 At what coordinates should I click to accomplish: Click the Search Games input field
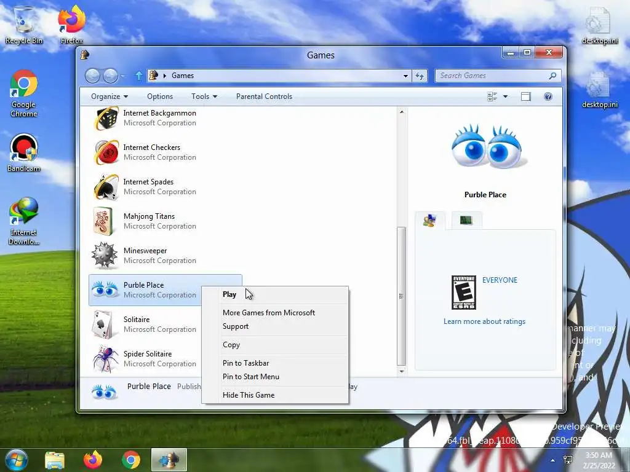point(493,76)
